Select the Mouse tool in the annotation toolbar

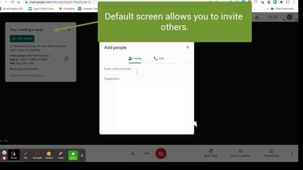(x=14, y=155)
